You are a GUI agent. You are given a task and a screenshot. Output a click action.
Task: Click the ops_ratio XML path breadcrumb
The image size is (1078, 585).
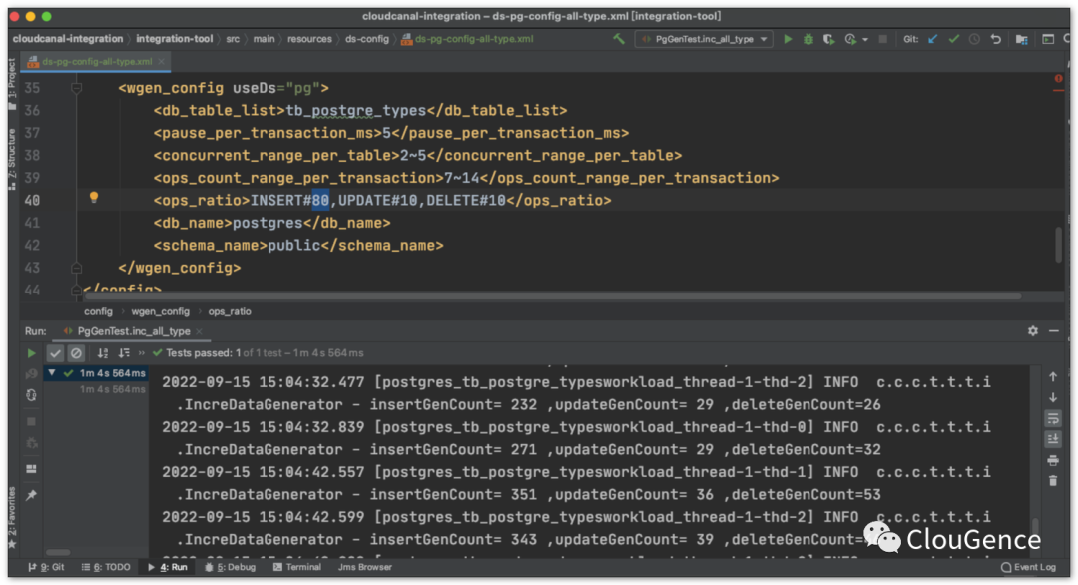coord(230,311)
